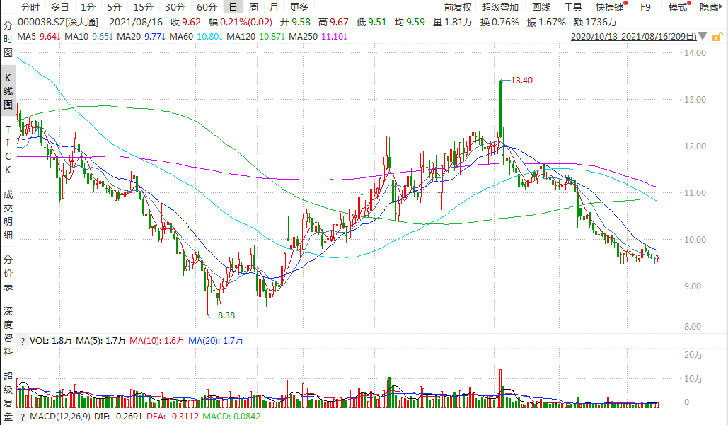
Task: Click the tallest volume bar in the VOL pane
Action: [500, 388]
